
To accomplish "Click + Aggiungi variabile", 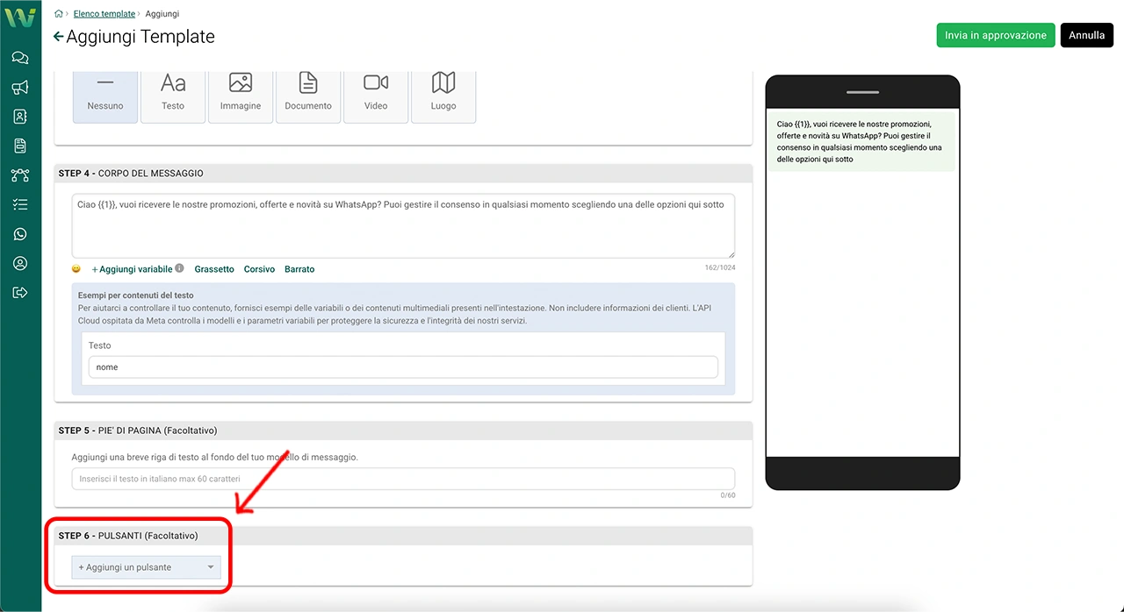I will (132, 269).
